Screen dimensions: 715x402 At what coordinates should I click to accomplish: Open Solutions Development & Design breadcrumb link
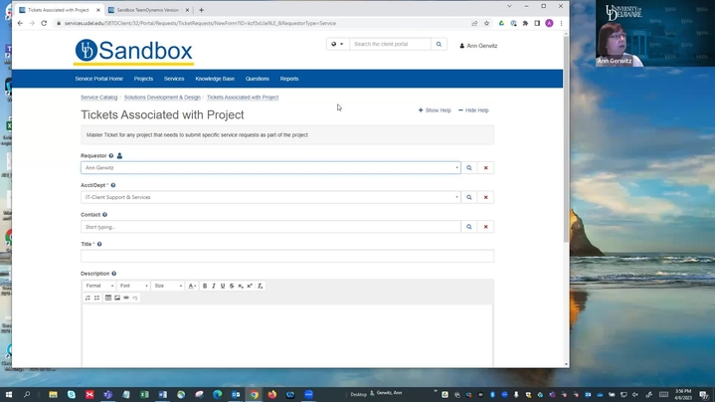162,98
